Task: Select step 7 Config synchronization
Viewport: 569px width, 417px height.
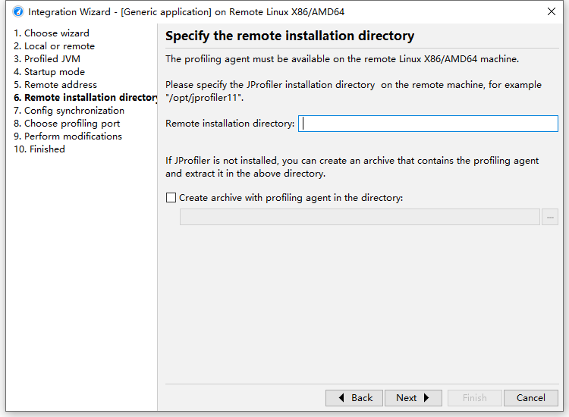Action: [x=69, y=111]
